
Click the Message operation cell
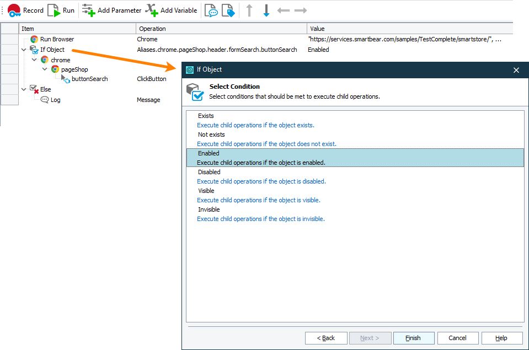click(148, 100)
